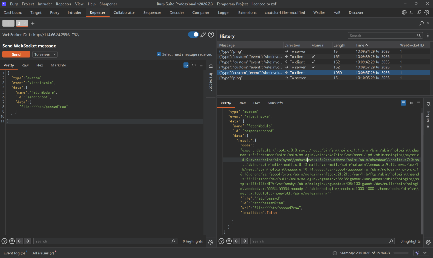Switch to the Logger tab
The image size is (433, 258).
pos(224,12)
